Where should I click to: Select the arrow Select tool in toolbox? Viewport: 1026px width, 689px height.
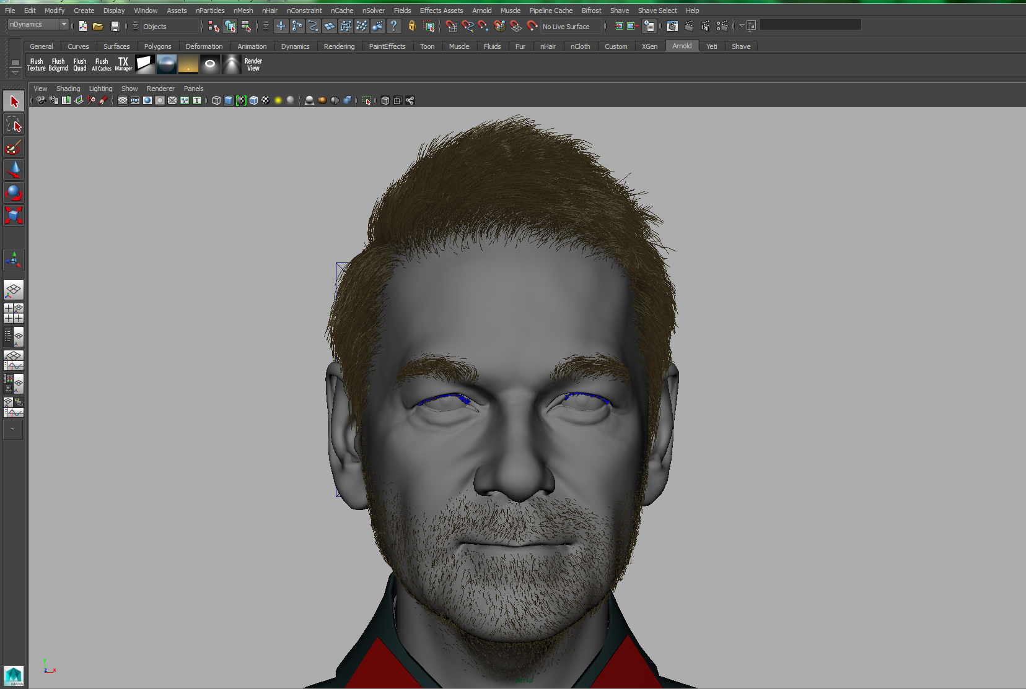[14, 102]
